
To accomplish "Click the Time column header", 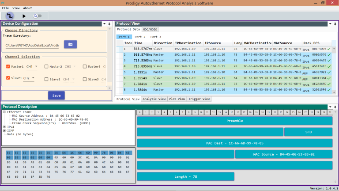I will click(x=143, y=43).
